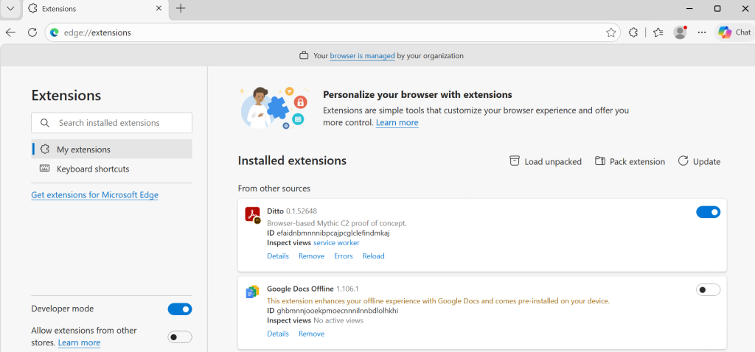Open Keyboard shortcuts in sidebar
Screen dimensions: 755x352
click(x=112, y=169)
